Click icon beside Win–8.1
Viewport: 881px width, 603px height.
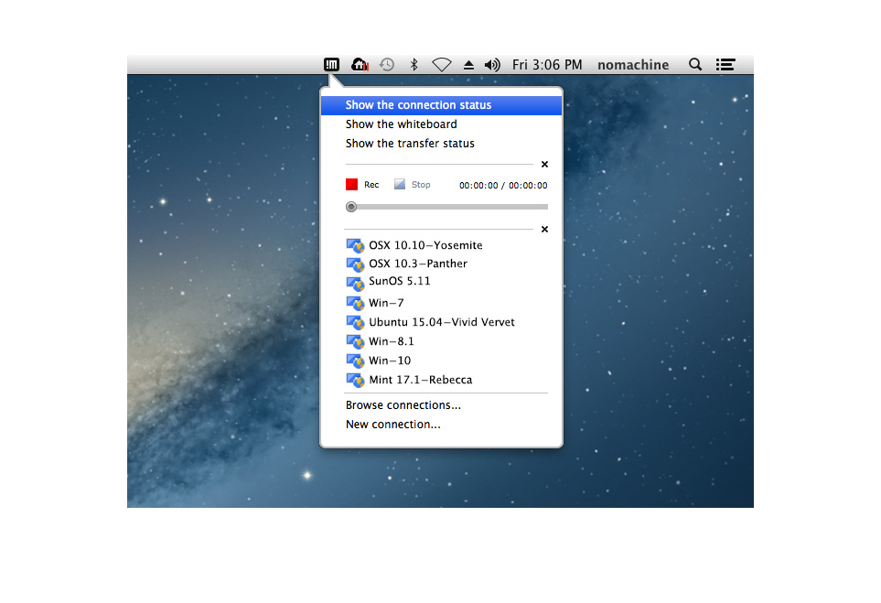pyautogui.click(x=355, y=341)
